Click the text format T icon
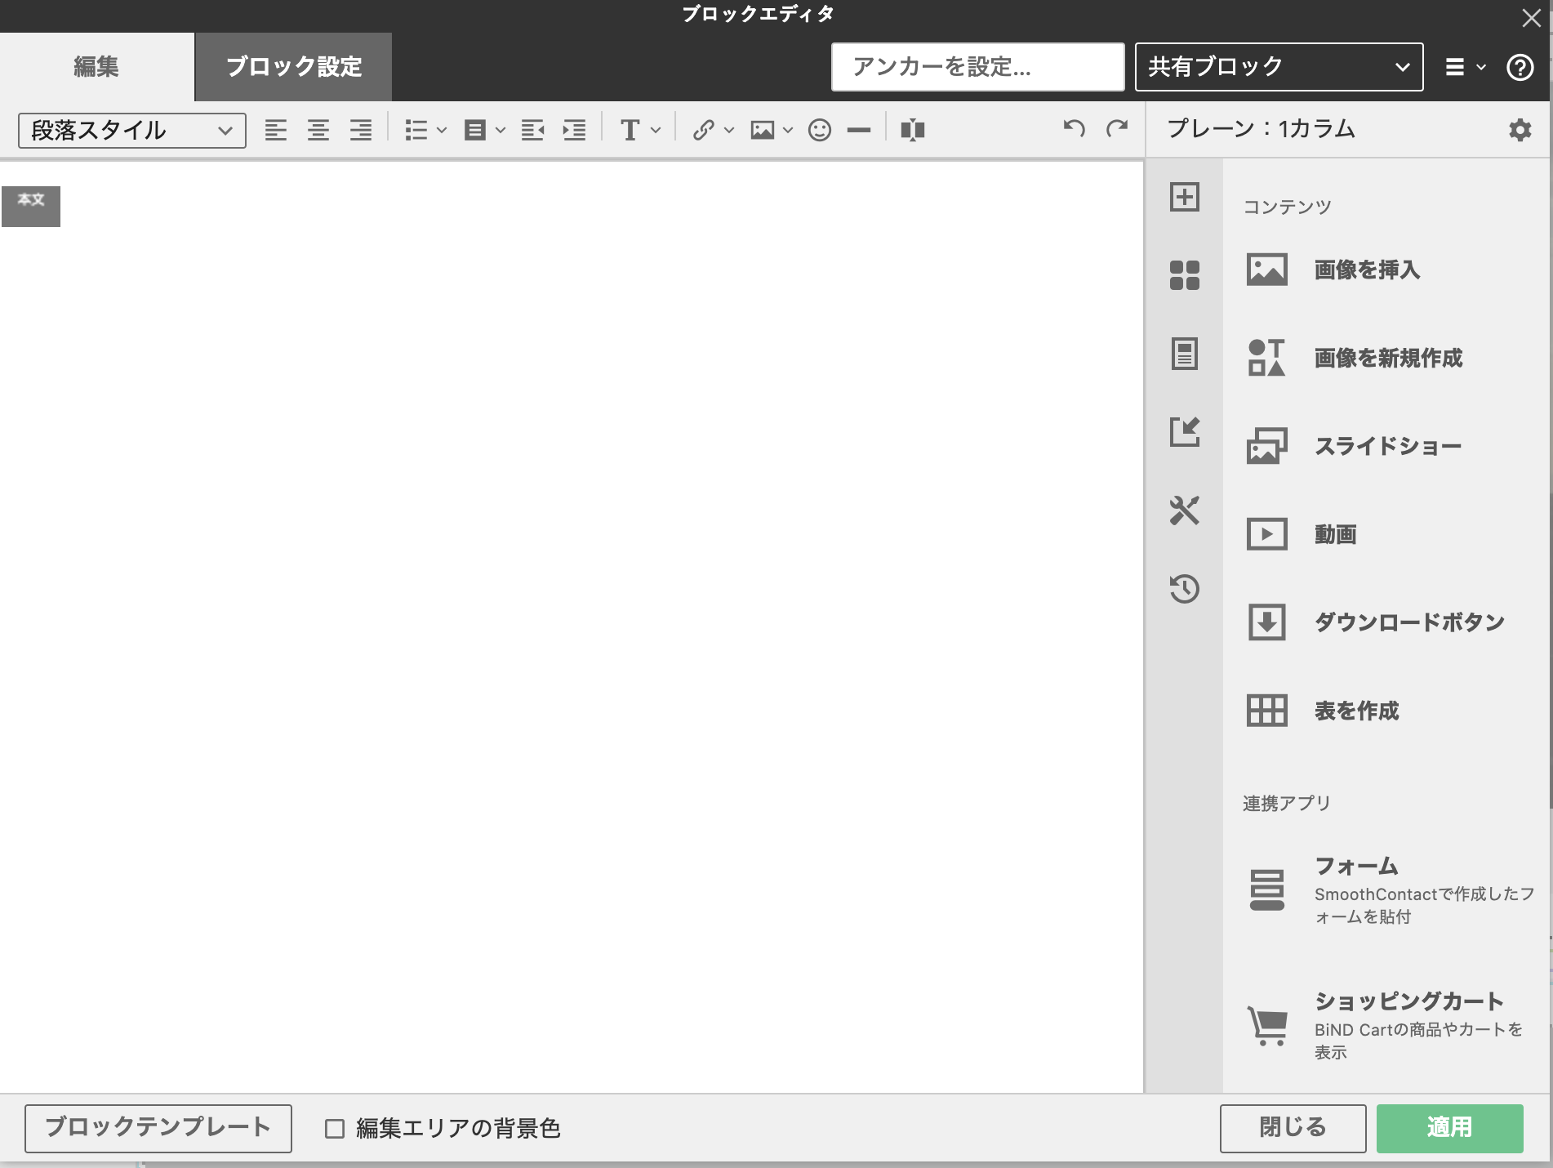 630,130
